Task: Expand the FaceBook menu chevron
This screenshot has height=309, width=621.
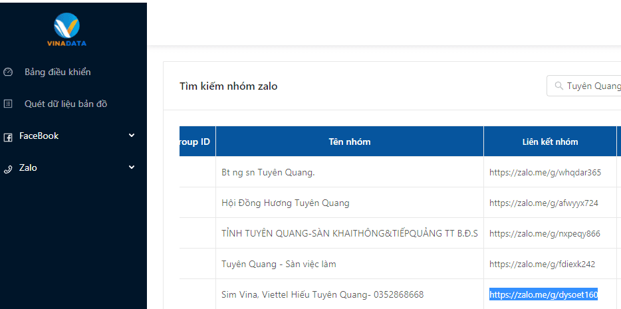Action: pos(131,136)
